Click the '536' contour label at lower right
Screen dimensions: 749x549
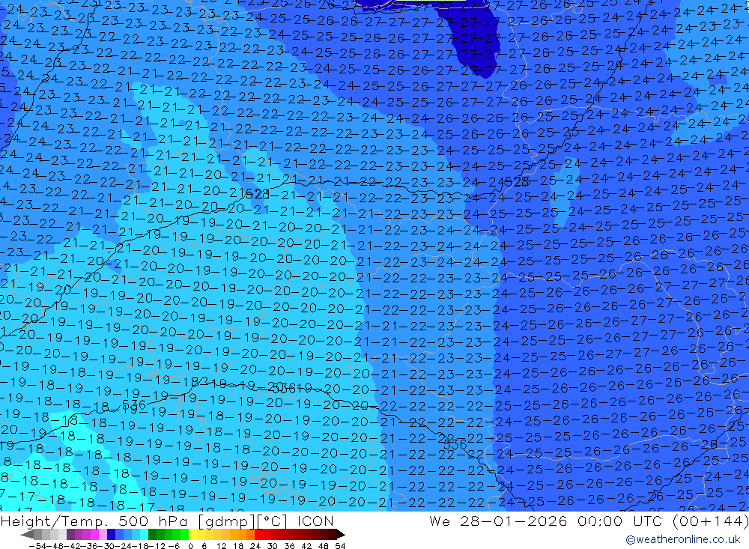pyautogui.click(x=455, y=444)
